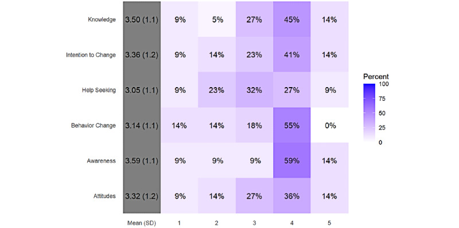Select the Help Seeking 32% cell

pos(254,90)
